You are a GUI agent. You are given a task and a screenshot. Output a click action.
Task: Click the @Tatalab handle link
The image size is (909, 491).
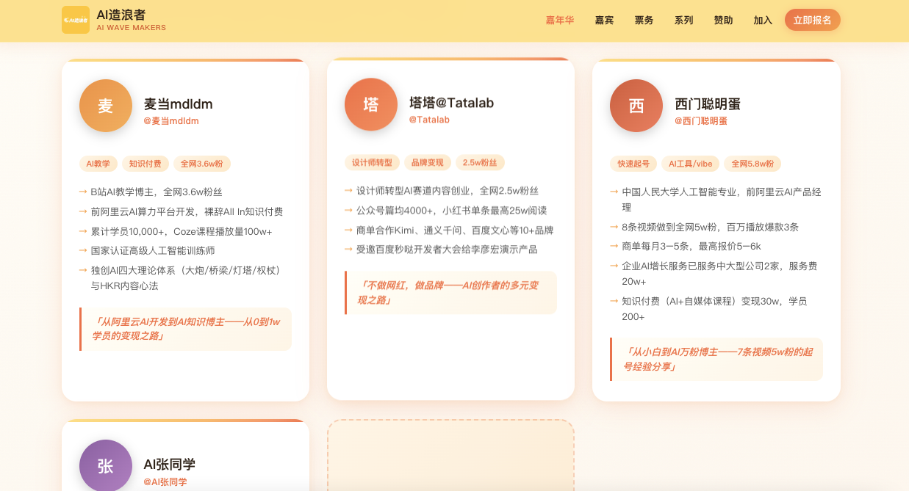coord(429,120)
